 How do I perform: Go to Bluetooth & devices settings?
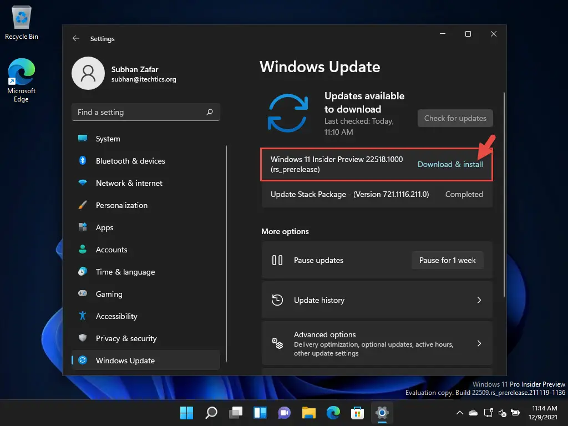click(x=146, y=161)
